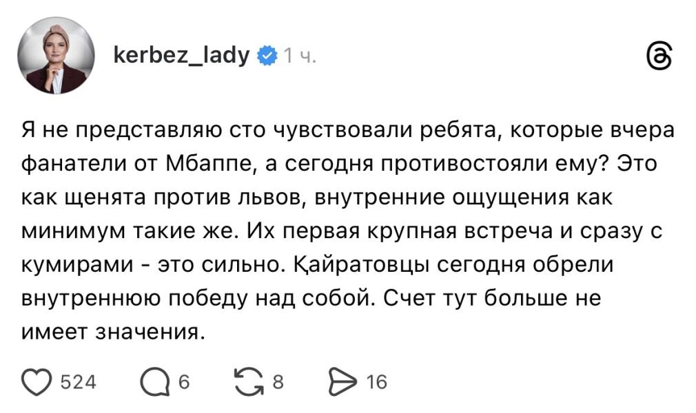Repost the thread using the arrows icon
This screenshot has width=696, height=413.
click(x=247, y=381)
